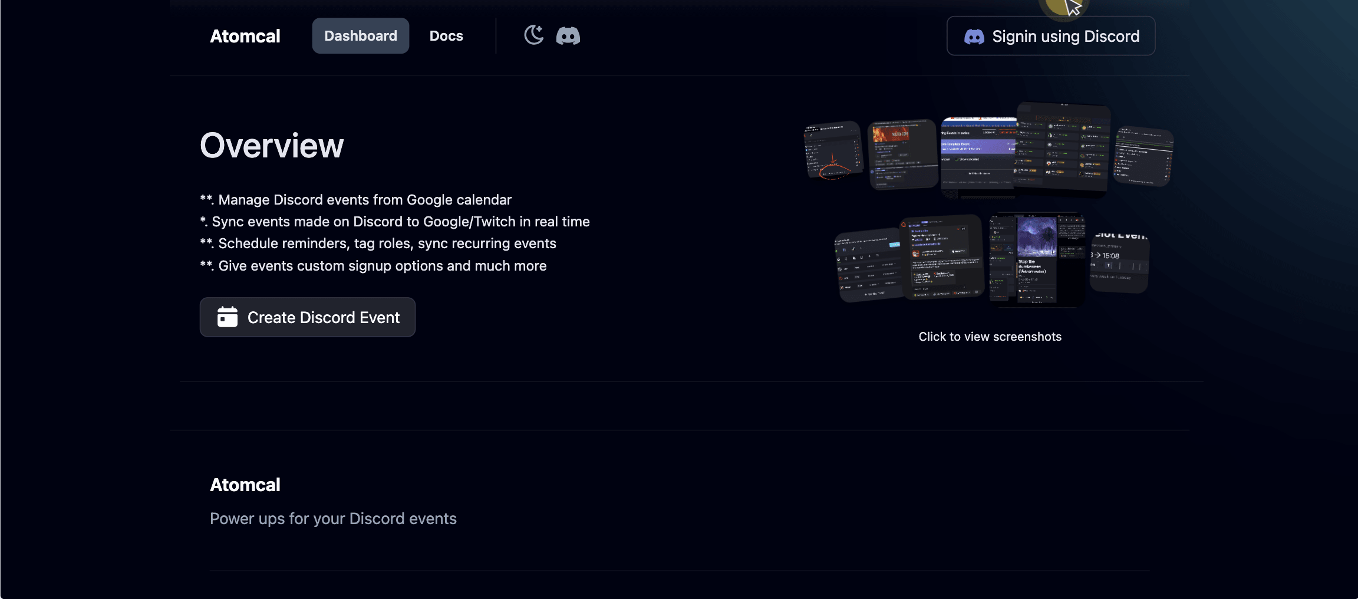
Task: Click Signin using Discord
Action: pyautogui.click(x=1050, y=36)
